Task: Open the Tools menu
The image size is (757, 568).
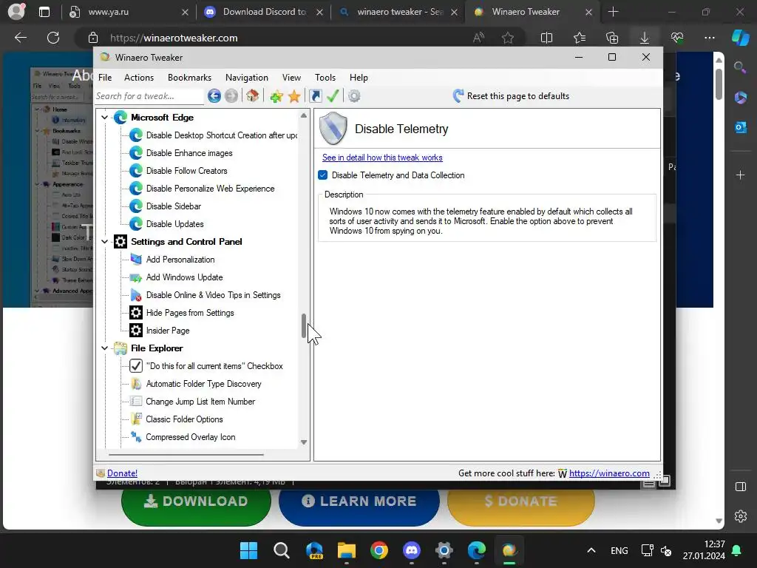Action: [x=325, y=78]
